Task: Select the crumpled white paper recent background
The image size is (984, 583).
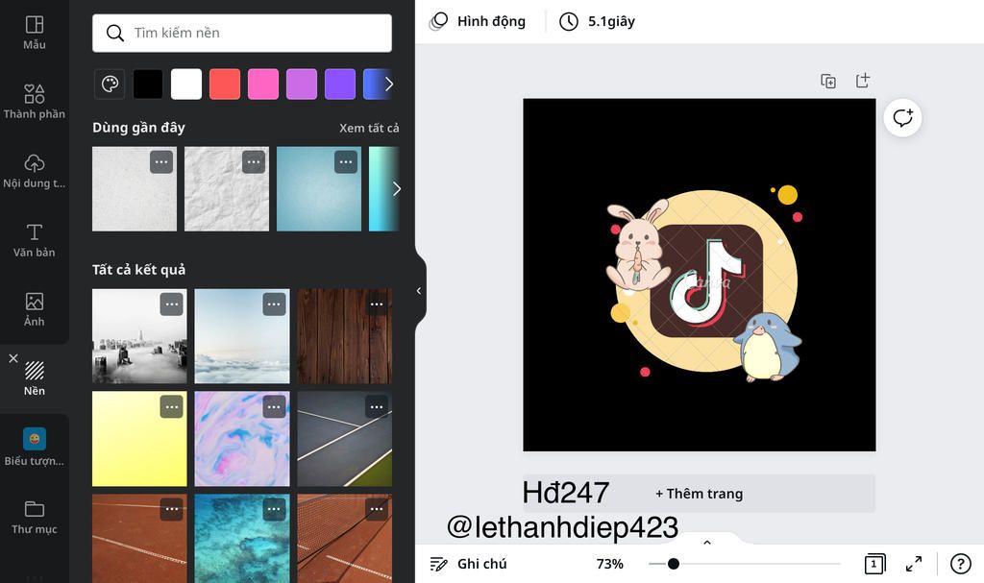Action: (227, 189)
